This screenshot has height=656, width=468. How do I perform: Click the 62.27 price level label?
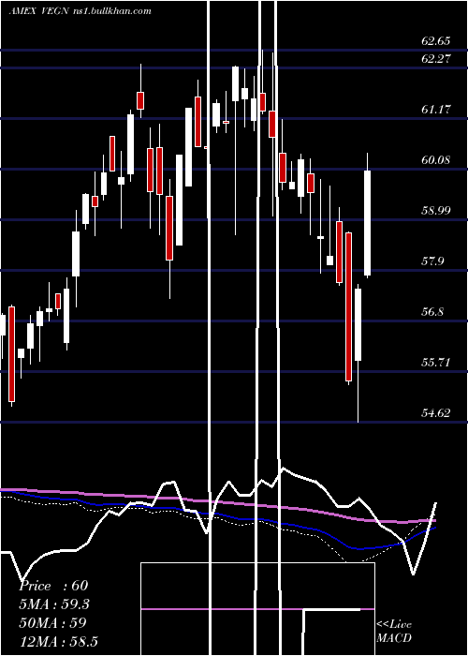436,58
